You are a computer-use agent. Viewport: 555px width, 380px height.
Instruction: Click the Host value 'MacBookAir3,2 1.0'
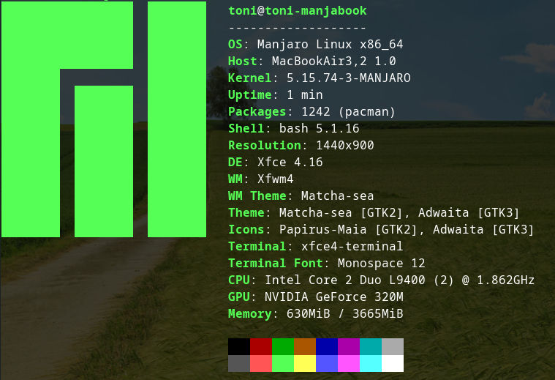tap(333, 61)
